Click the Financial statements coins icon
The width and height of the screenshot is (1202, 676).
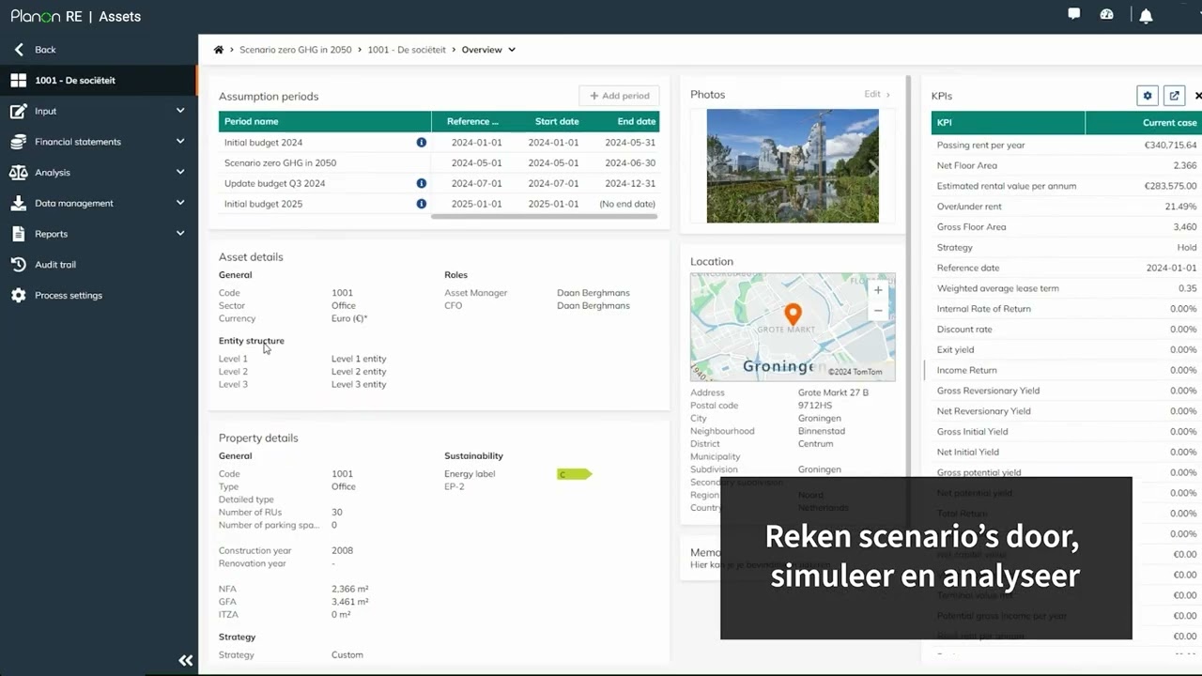(18, 142)
